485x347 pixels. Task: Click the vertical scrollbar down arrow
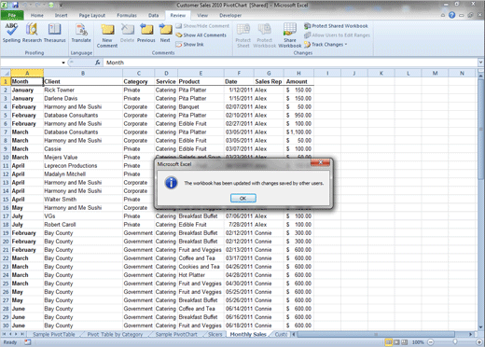click(480, 327)
